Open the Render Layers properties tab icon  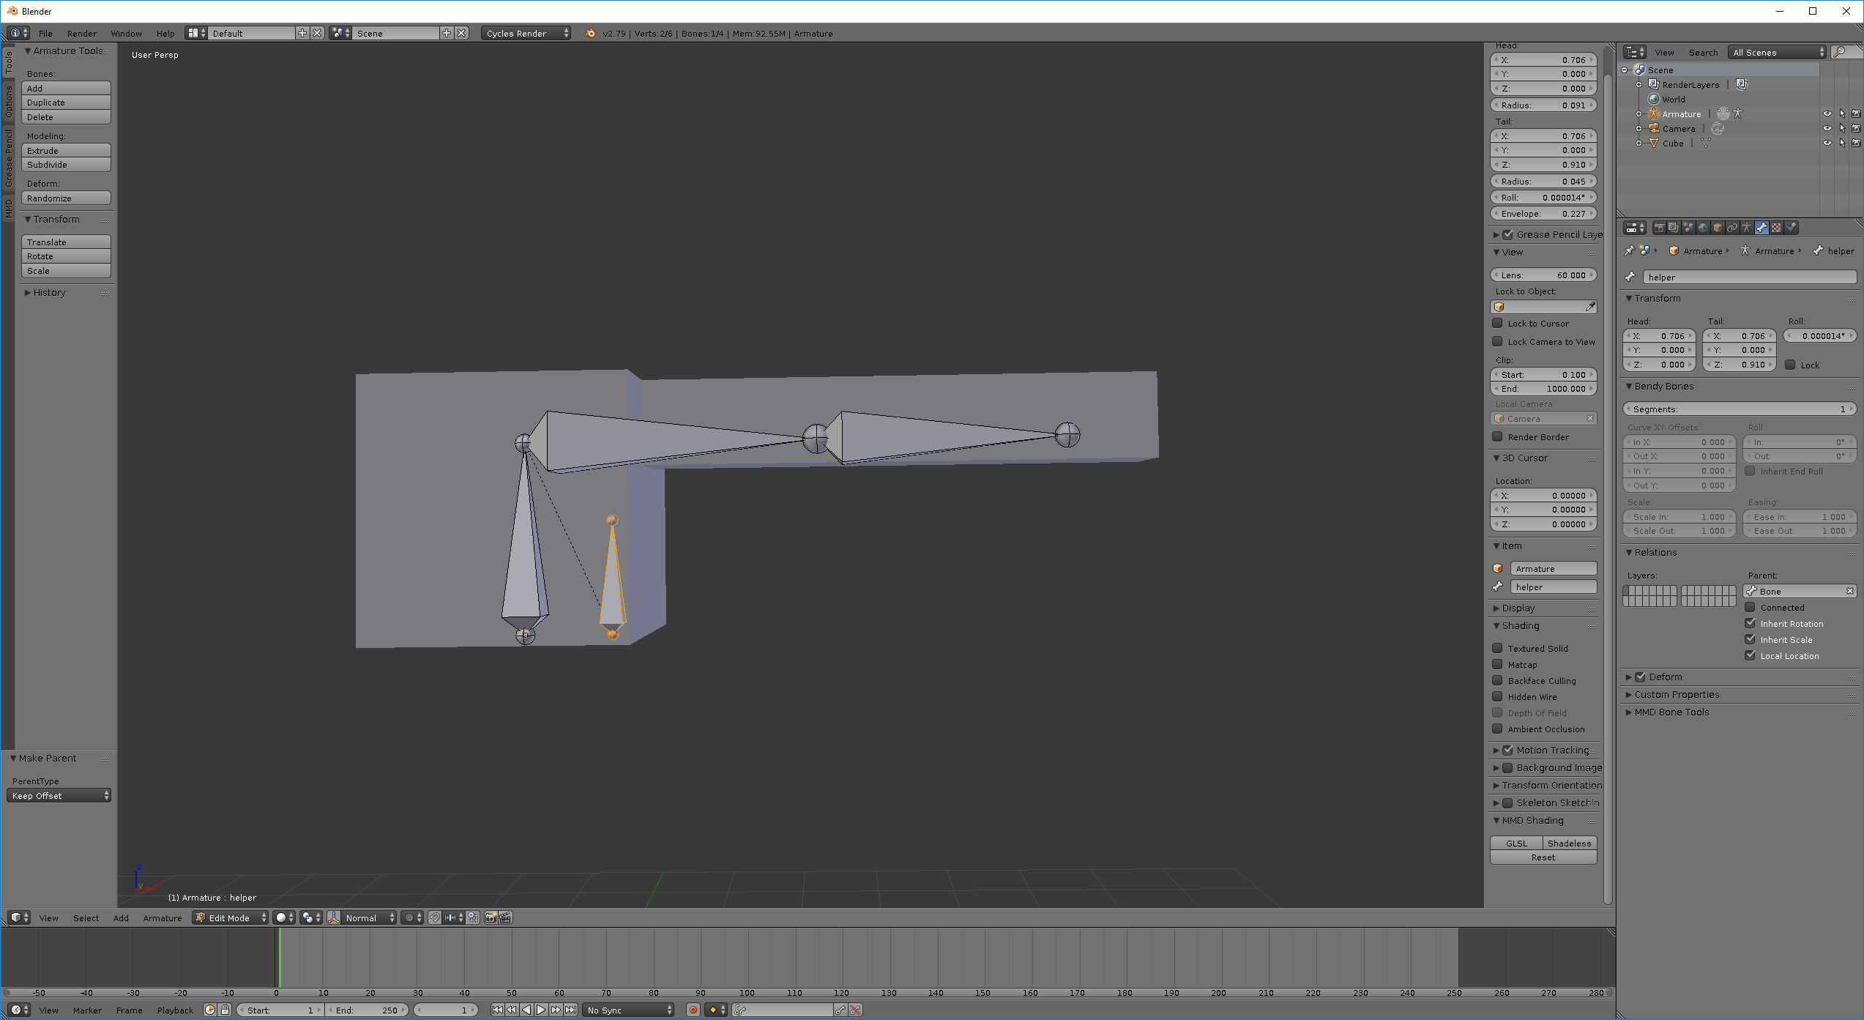pos(1674,228)
